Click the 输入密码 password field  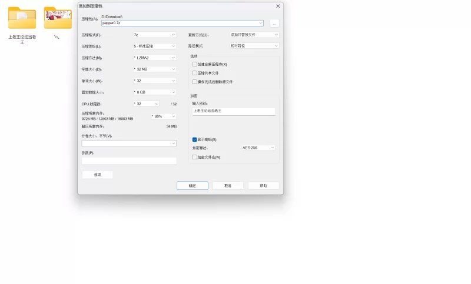coord(234,111)
